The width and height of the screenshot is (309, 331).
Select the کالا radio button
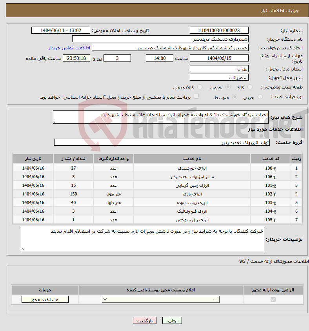click(250, 87)
